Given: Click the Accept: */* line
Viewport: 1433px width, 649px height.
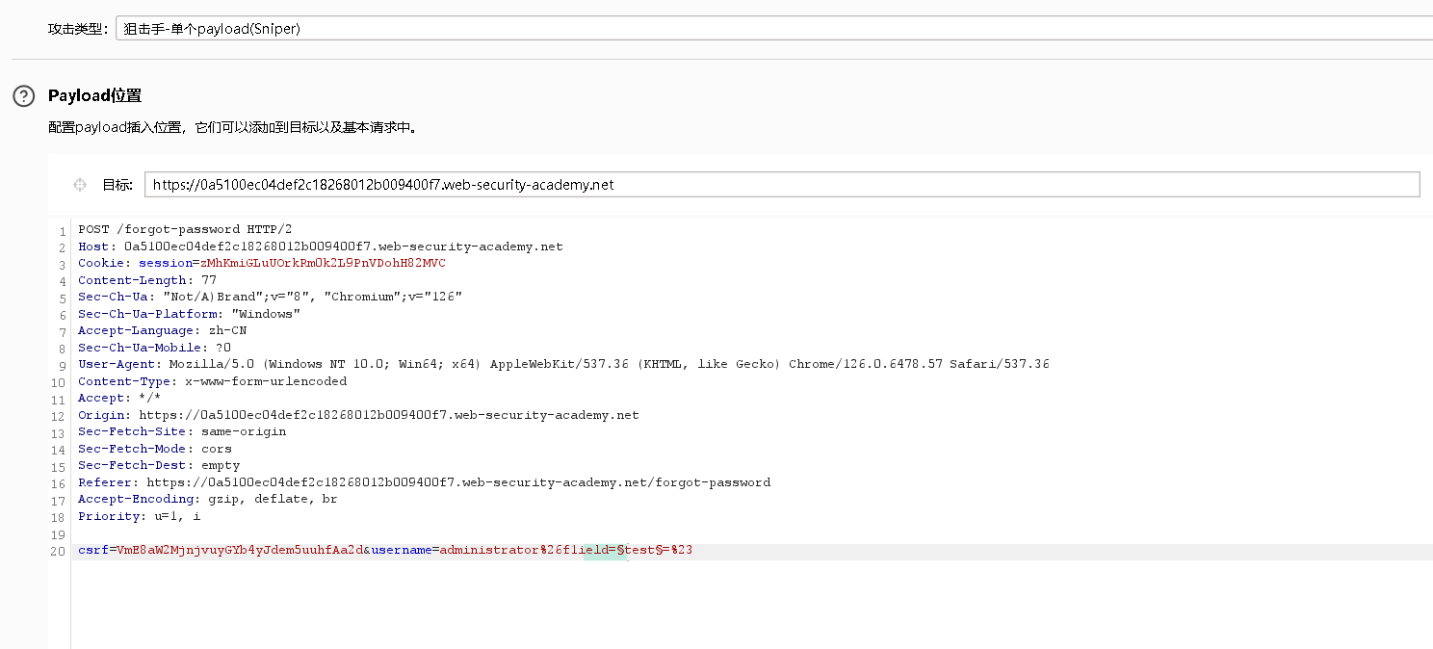Looking at the screenshot, I should (x=119, y=398).
